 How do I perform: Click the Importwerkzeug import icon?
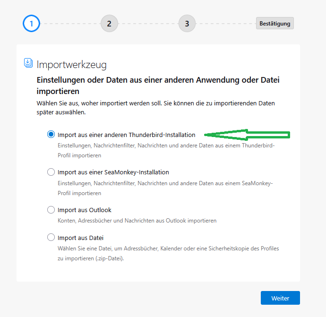coord(28,63)
